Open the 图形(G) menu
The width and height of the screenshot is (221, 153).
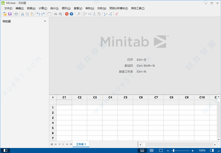(x=66, y=8)
